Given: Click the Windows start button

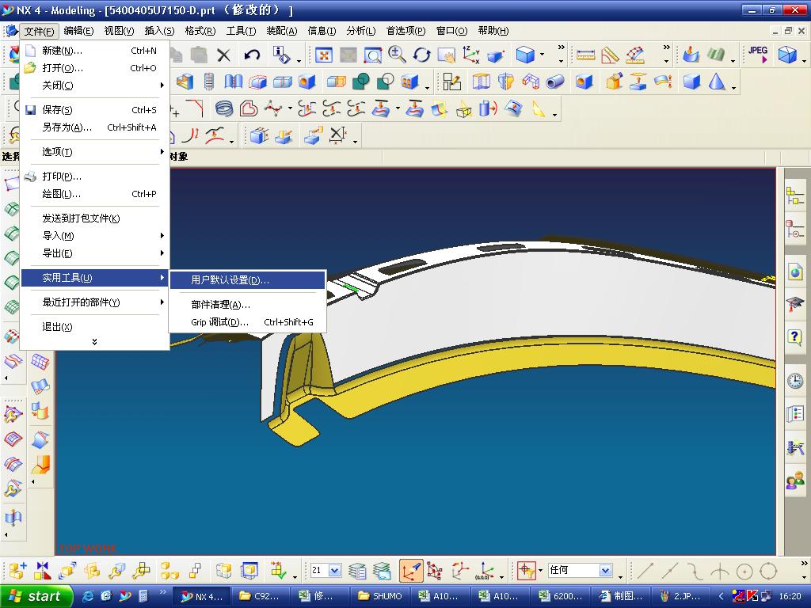Looking at the screenshot, I should pos(36,596).
